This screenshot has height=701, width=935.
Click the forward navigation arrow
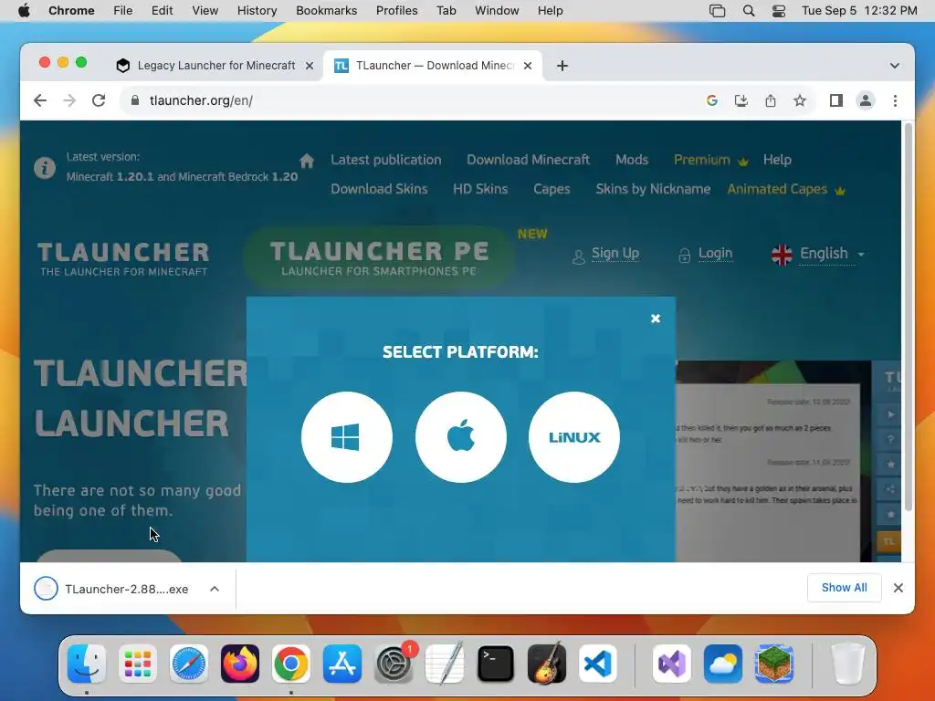pos(69,100)
